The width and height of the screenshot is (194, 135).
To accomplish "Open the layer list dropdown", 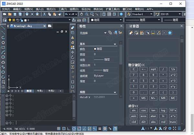I will click(70, 20).
